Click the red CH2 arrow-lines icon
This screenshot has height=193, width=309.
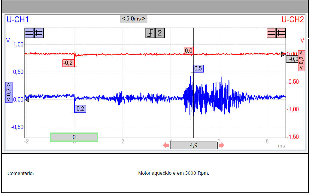pyautogui.click(x=281, y=33)
